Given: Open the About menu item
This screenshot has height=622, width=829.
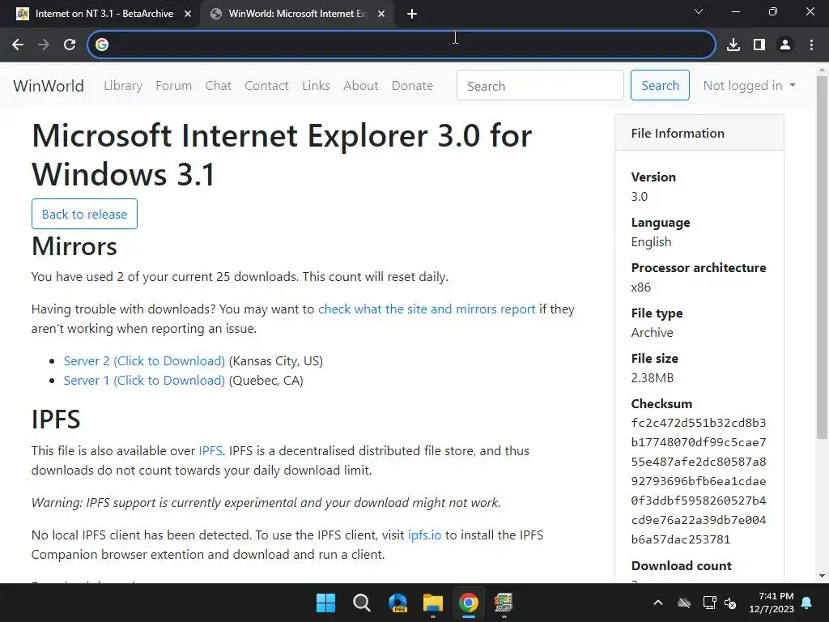Looking at the screenshot, I should point(360,86).
